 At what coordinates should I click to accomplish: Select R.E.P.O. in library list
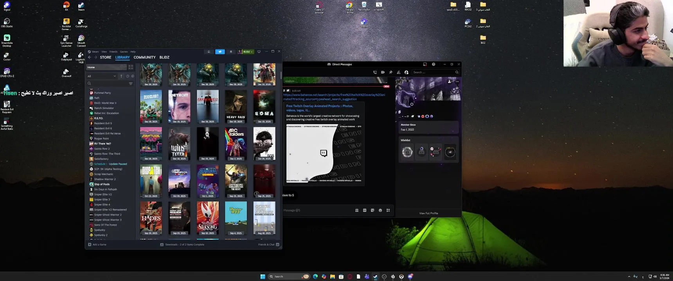99,118
